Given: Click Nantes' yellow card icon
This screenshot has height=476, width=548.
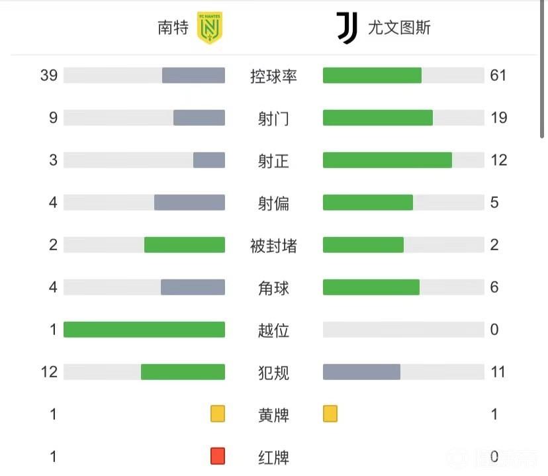Looking at the screenshot, I should (x=218, y=414).
